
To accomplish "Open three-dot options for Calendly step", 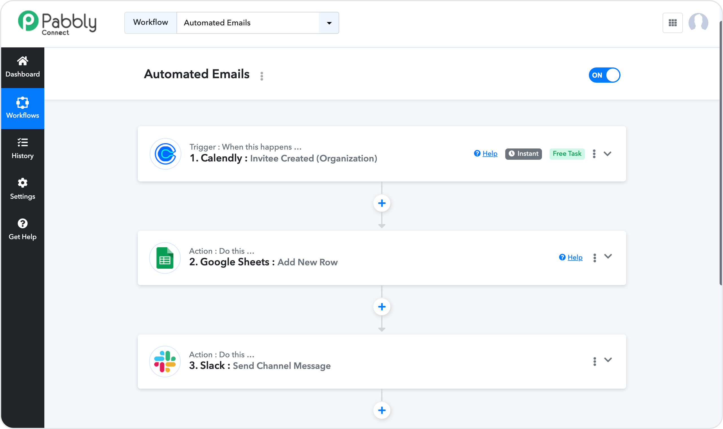I will (x=594, y=154).
